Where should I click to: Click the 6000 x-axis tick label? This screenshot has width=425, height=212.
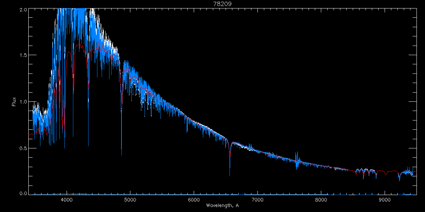point(194,199)
